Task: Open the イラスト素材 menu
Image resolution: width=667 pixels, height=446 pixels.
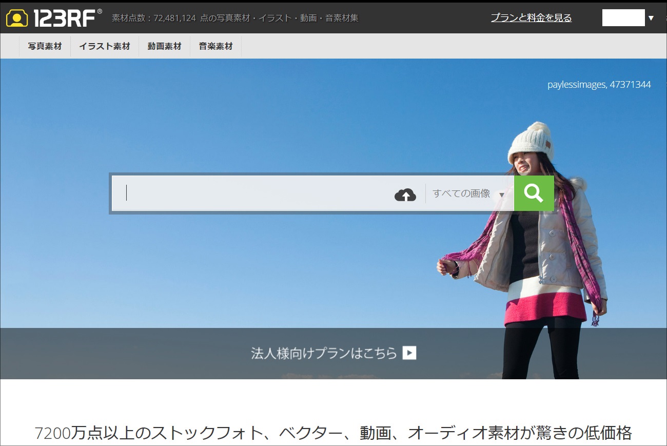Action: pos(105,46)
